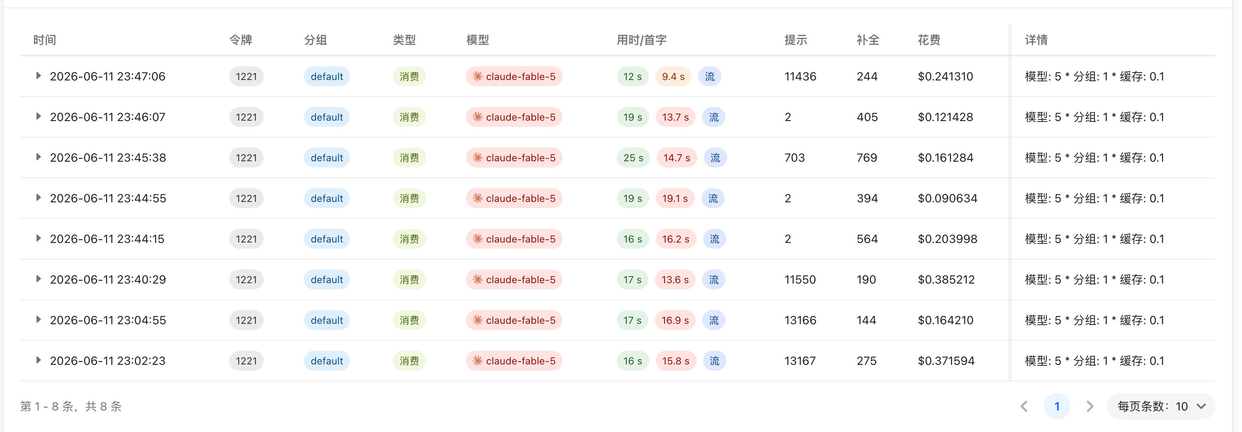Screen dimensions: 1242x432
Task: Go to the previous page arrow
Action: click(1024, 406)
